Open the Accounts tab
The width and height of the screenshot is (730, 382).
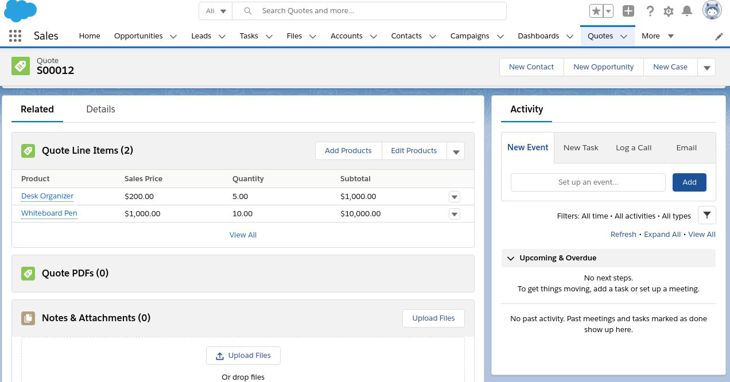pyautogui.click(x=347, y=36)
